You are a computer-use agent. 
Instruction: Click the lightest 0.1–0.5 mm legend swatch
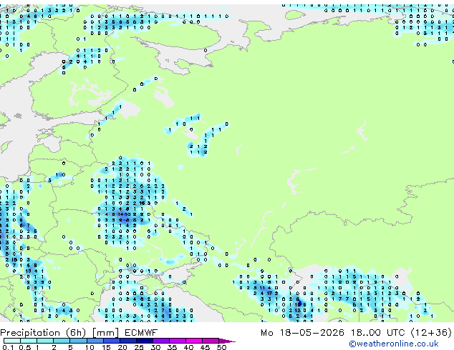tap(12, 341)
